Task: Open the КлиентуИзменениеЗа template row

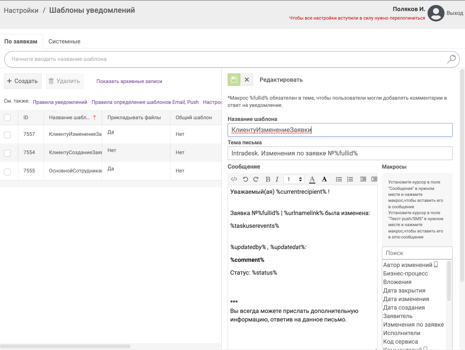Action: (75, 134)
